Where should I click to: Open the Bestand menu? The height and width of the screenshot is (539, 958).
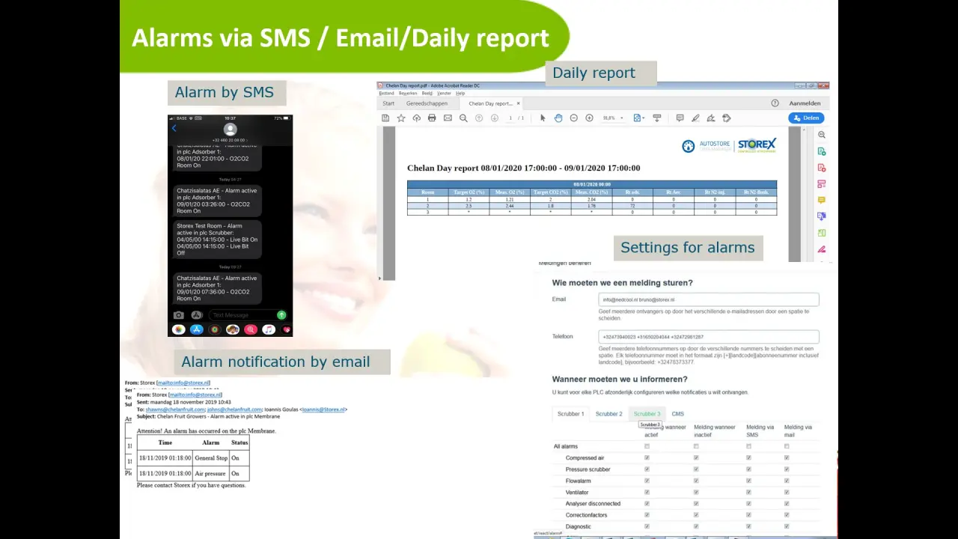(x=386, y=94)
